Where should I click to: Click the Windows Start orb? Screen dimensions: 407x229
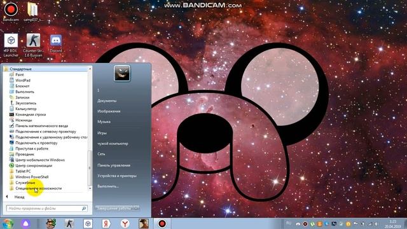click(8, 224)
